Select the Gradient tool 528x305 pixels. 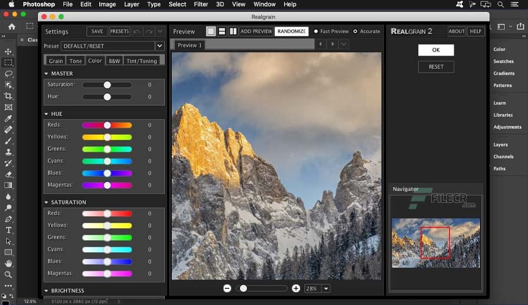(x=8, y=185)
